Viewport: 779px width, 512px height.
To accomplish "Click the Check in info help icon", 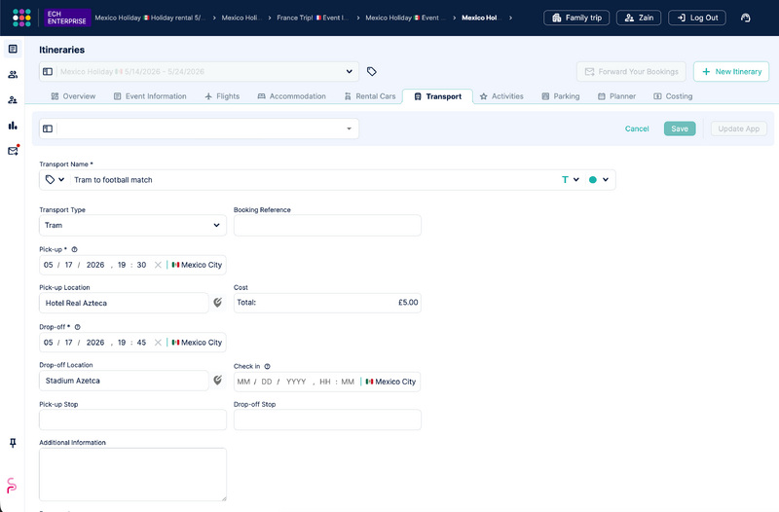I will pos(267,366).
